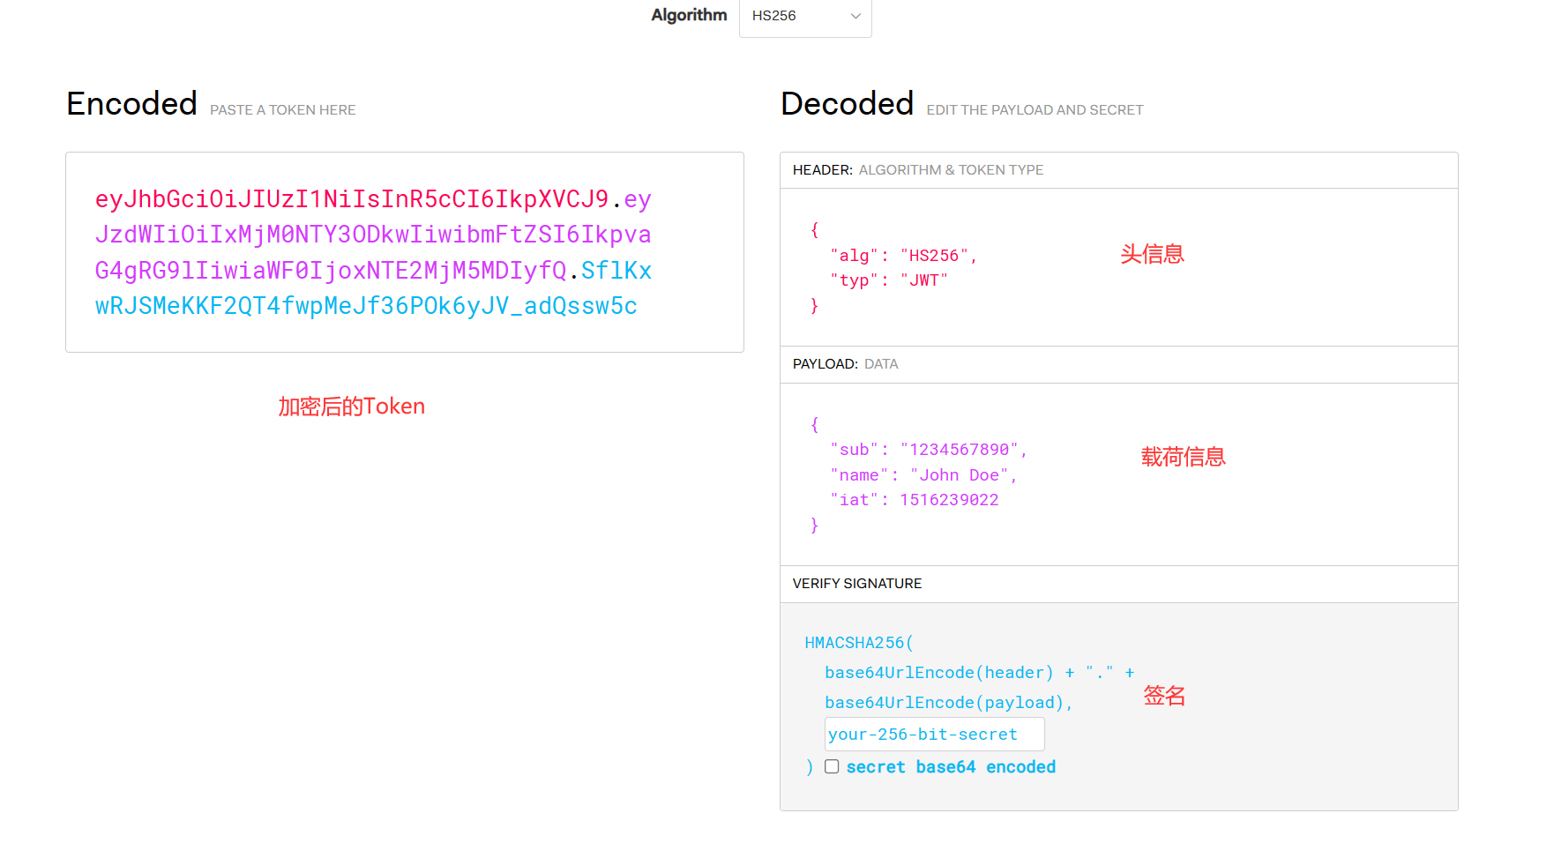Click the purple payload segment of encoded token
This screenshot has height=843, width=1554.
point(372,235)
